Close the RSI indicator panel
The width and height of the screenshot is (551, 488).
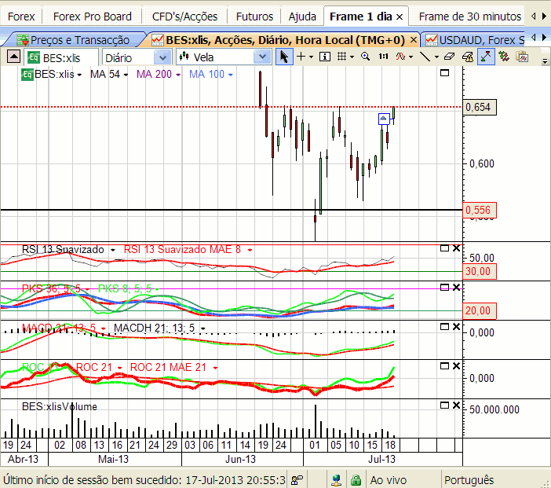click(456, 248)
